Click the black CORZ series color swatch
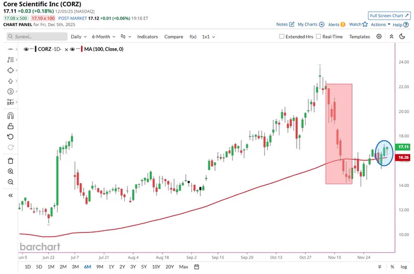Viewport: 414px width, 274px height. 36,49
